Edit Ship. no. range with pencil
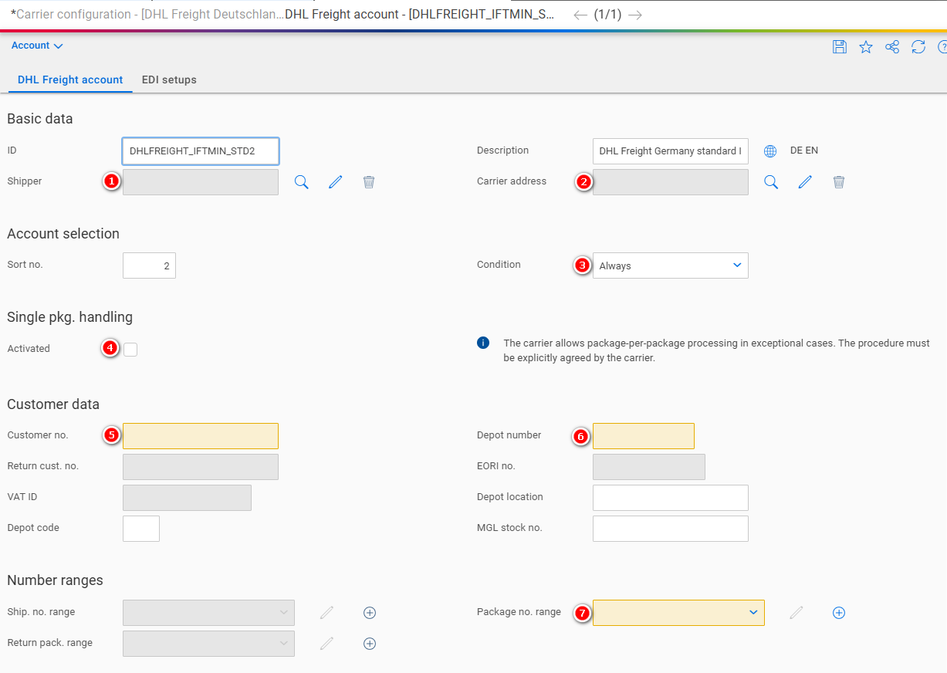The image size is (947, 673). click(327, 613)
